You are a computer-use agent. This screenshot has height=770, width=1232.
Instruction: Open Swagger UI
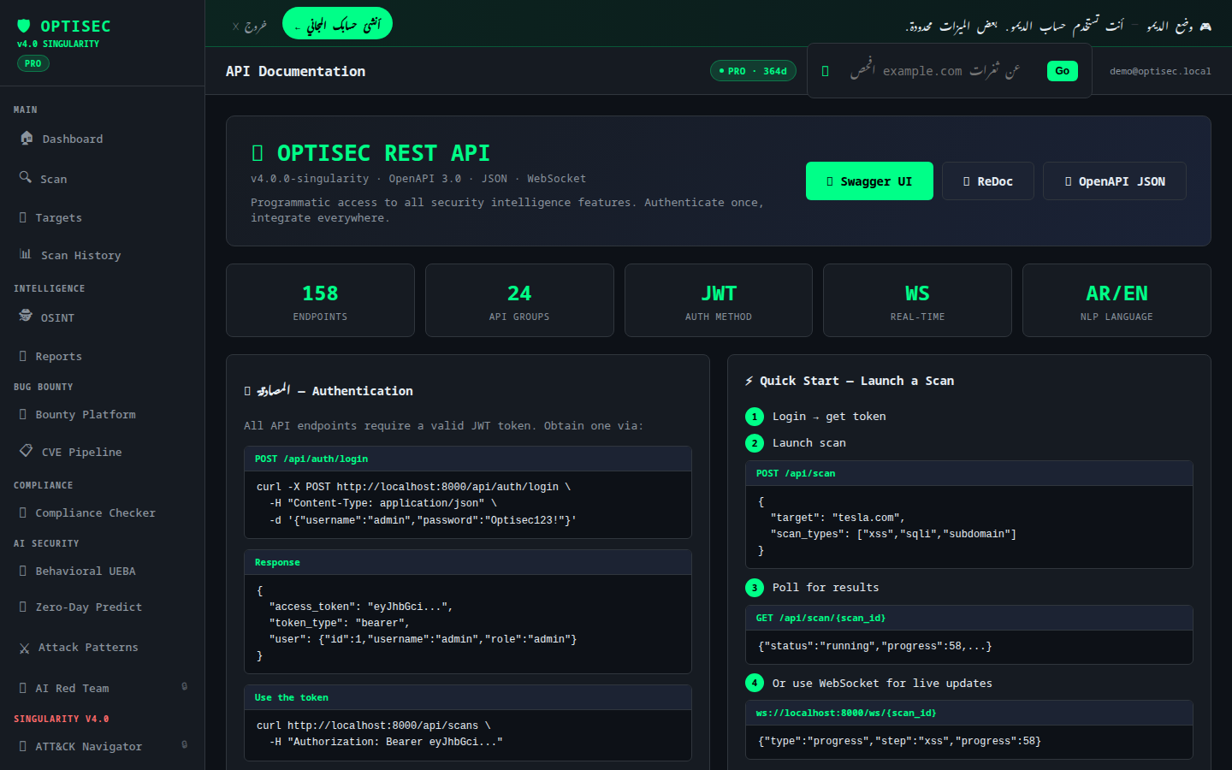pos(869,181)
